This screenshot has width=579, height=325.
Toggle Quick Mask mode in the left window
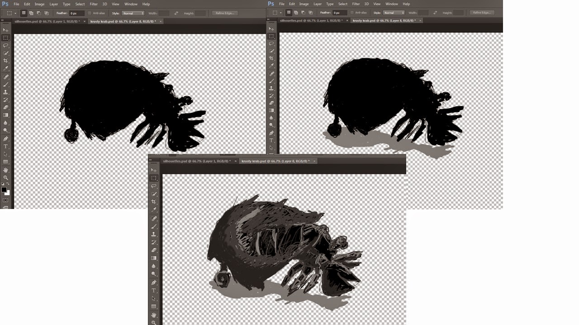coord(6,200)
